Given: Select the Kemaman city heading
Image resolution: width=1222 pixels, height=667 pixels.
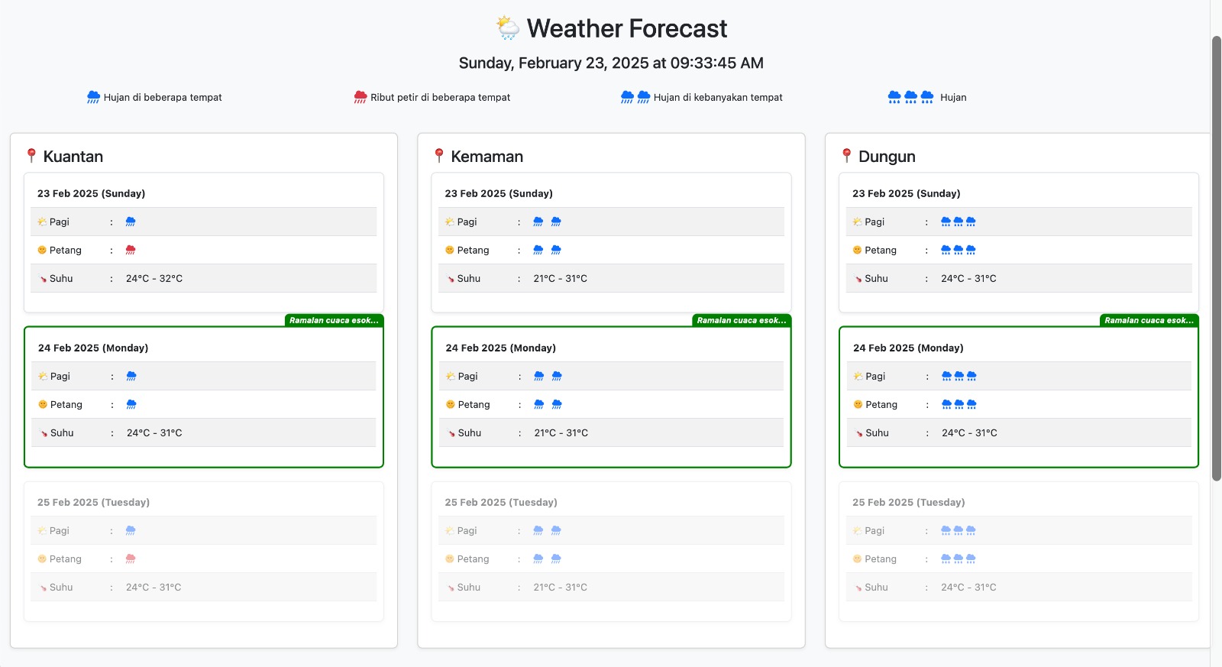Looking at the screenshot, I should pyautogui.click(x=487, y=157).
